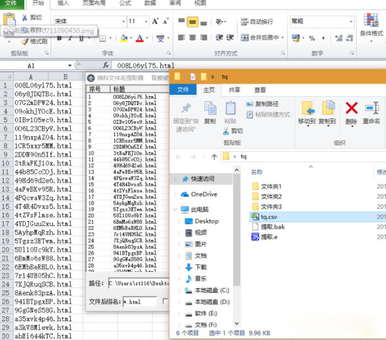Open the 常规 number format dropdown

[351, 21]
